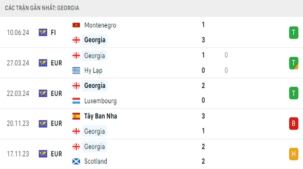
Task: Open the Scotland team link
Action: coord(96,161)
